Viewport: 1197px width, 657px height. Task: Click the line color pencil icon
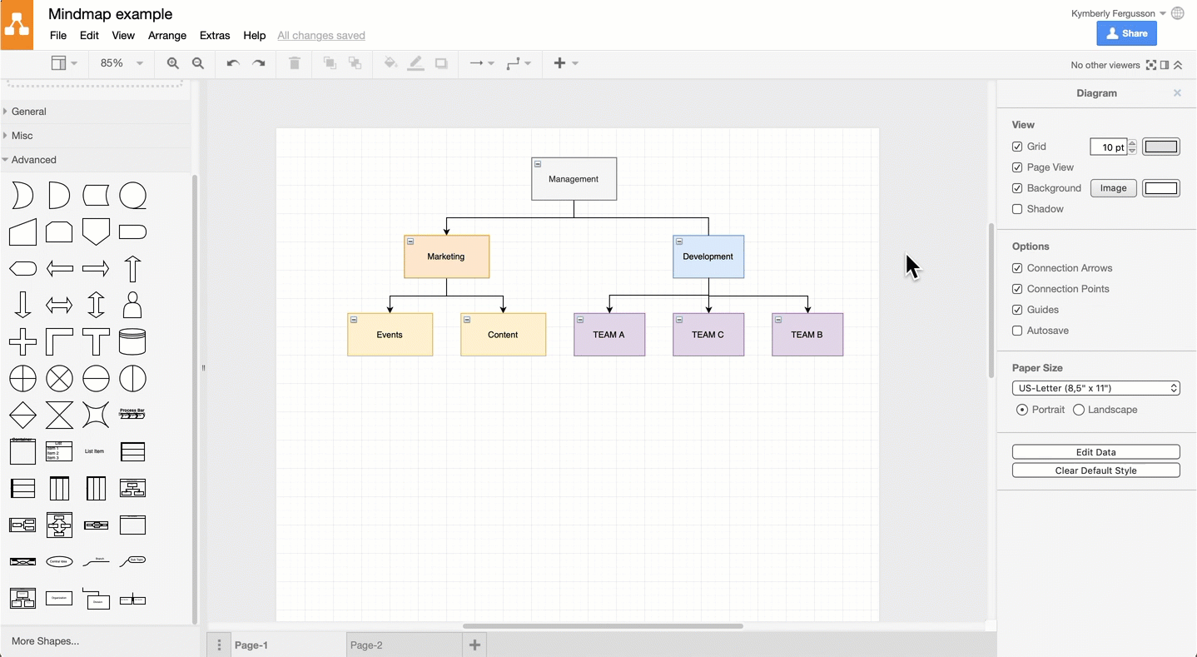pos(415,63)
